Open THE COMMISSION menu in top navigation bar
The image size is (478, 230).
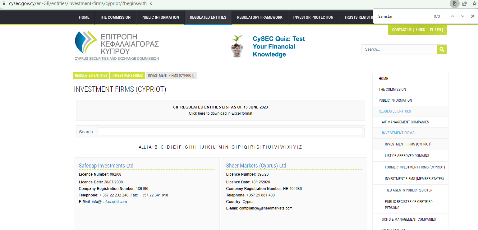(115, 17)
